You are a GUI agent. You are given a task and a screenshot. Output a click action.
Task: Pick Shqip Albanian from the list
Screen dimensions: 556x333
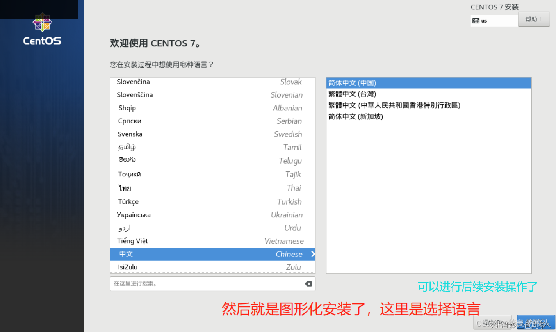(x=212, y=108)
